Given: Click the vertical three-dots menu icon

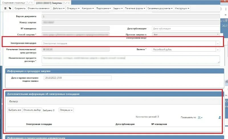Looking at the screenshot, I should click(x=226, y=9).
